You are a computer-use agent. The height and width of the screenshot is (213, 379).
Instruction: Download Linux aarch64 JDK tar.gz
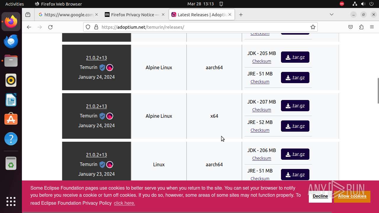[x=295, y=154]
